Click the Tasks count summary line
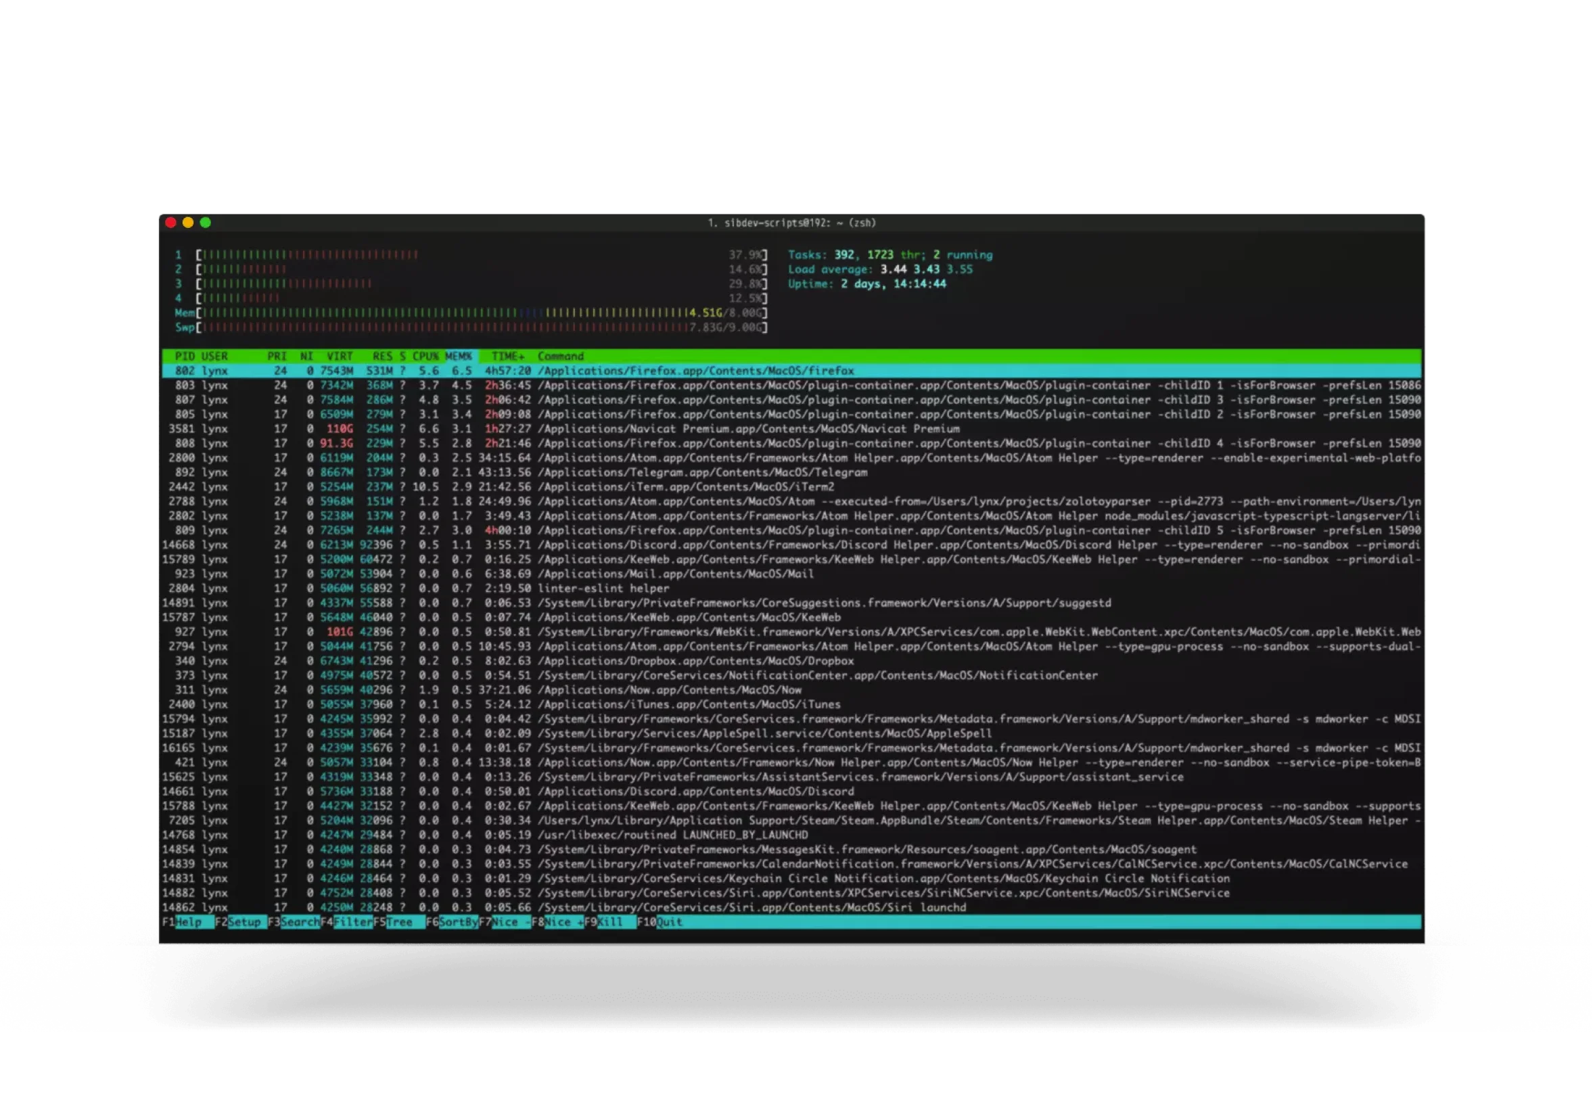The width and height of the screenshot is (1593, 1100). (x=890, y=255)
